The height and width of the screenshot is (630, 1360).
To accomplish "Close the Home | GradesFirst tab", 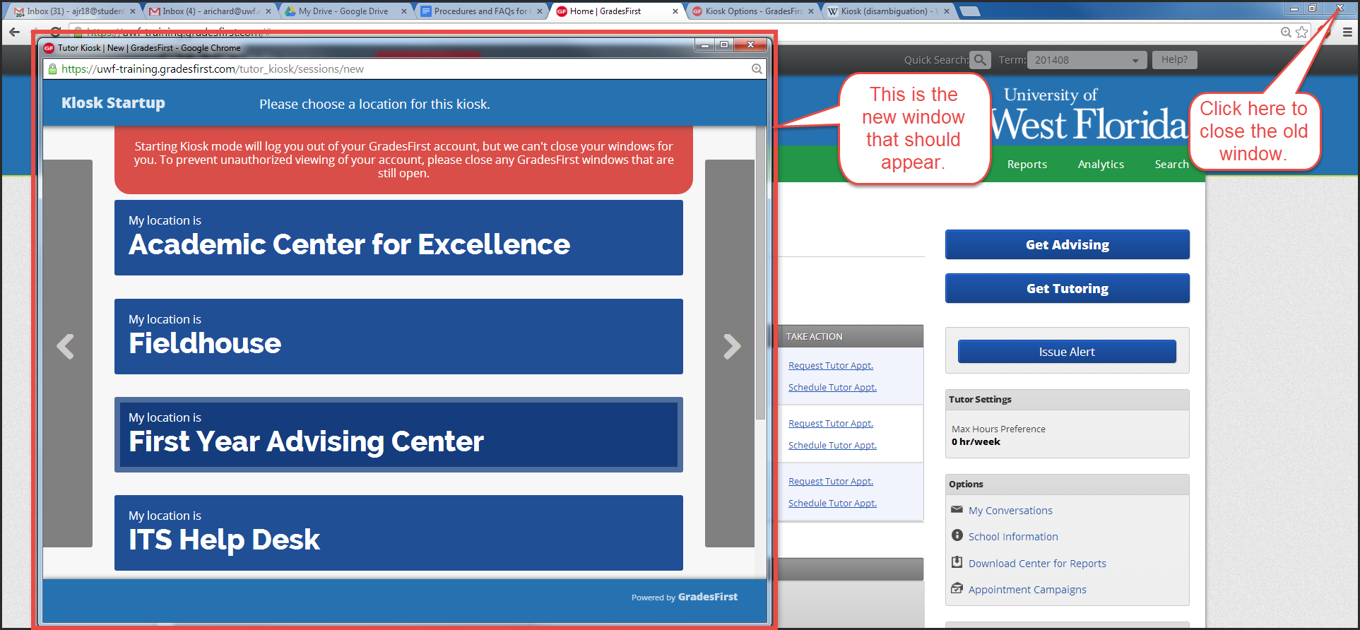I will coord(675,11).
